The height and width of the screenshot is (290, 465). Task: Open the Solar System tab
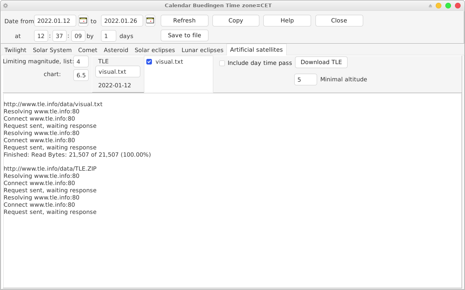coord(52,50)
